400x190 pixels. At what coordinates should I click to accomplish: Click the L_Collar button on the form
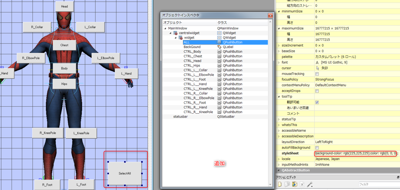tap(90, 27)
